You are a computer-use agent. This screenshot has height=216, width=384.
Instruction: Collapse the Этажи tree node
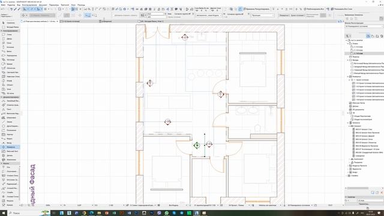click(x=348, y=43)
